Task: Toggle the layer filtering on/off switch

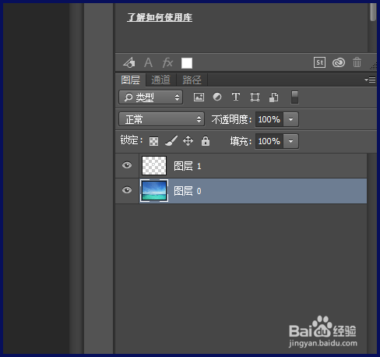Action: (294, 97)
